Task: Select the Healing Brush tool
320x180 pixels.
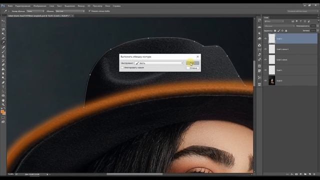Action: tap(3, 47)
